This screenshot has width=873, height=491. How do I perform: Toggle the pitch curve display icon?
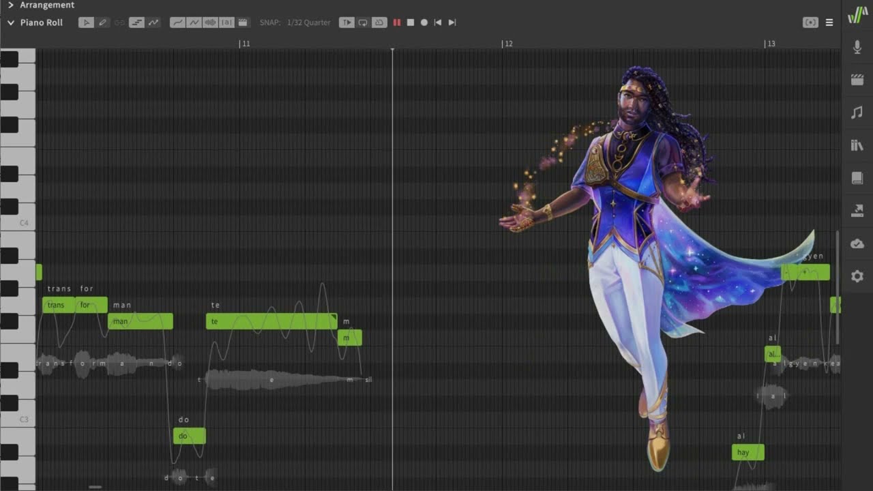(x=153, y=23)
